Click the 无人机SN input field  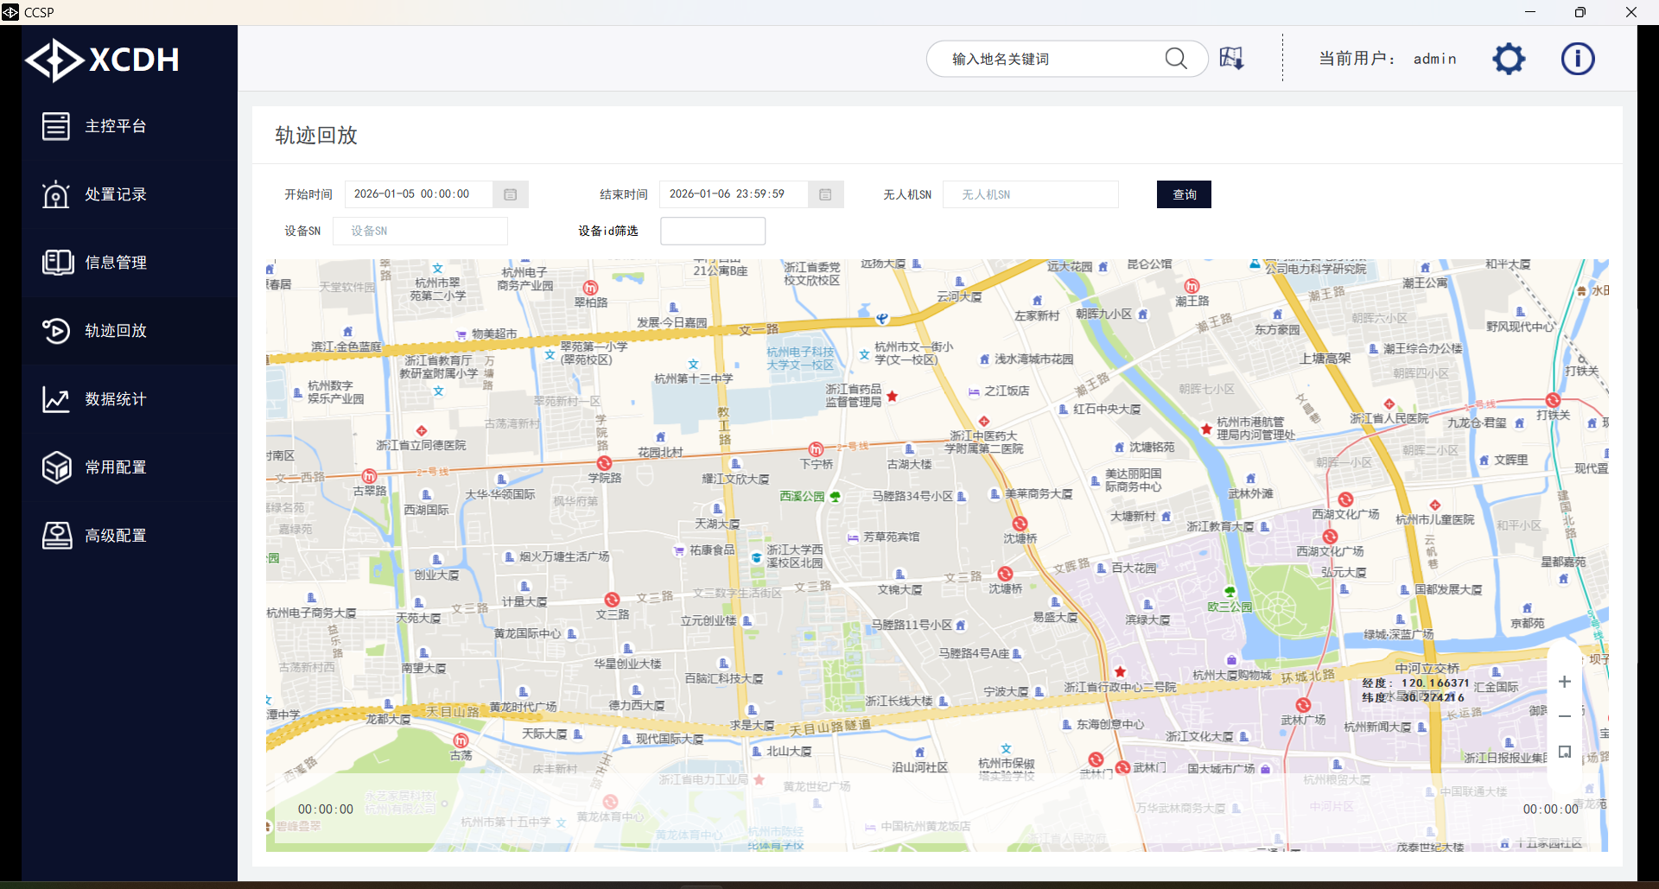click(x=1030, y=194)
